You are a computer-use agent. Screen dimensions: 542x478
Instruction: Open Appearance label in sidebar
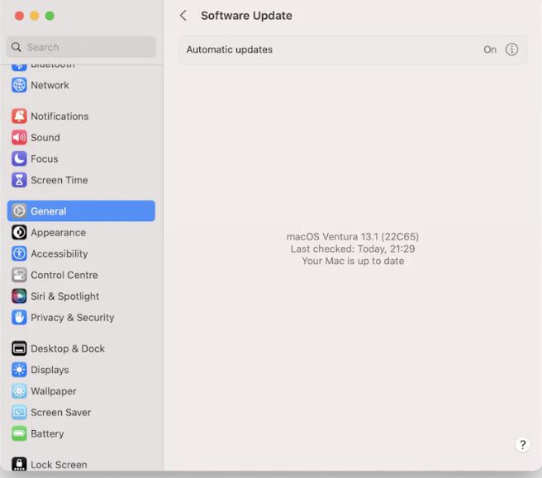(58, 233)
